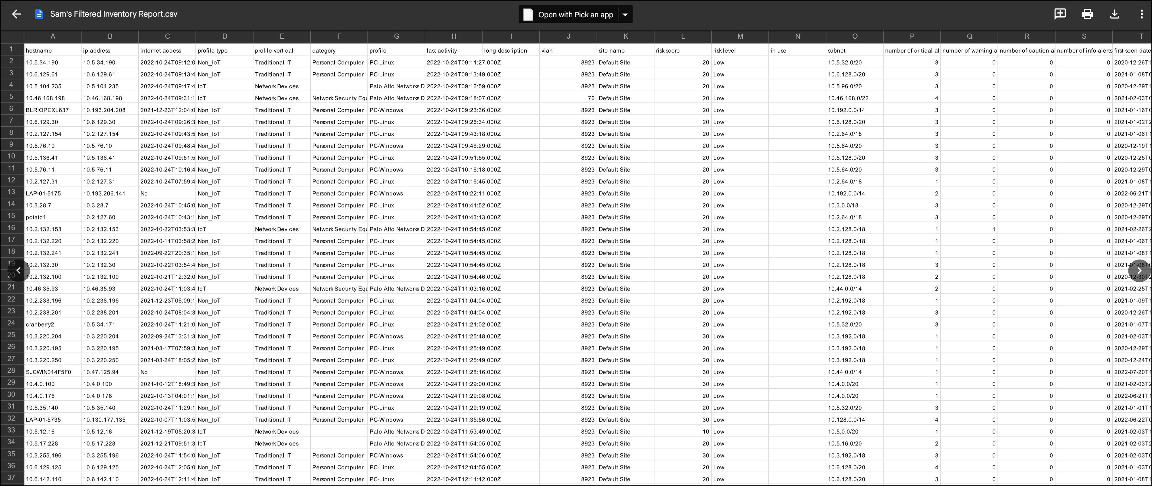The image size is (1152, 486).
Task: Click the print icon
Action: pos(1087,14)
